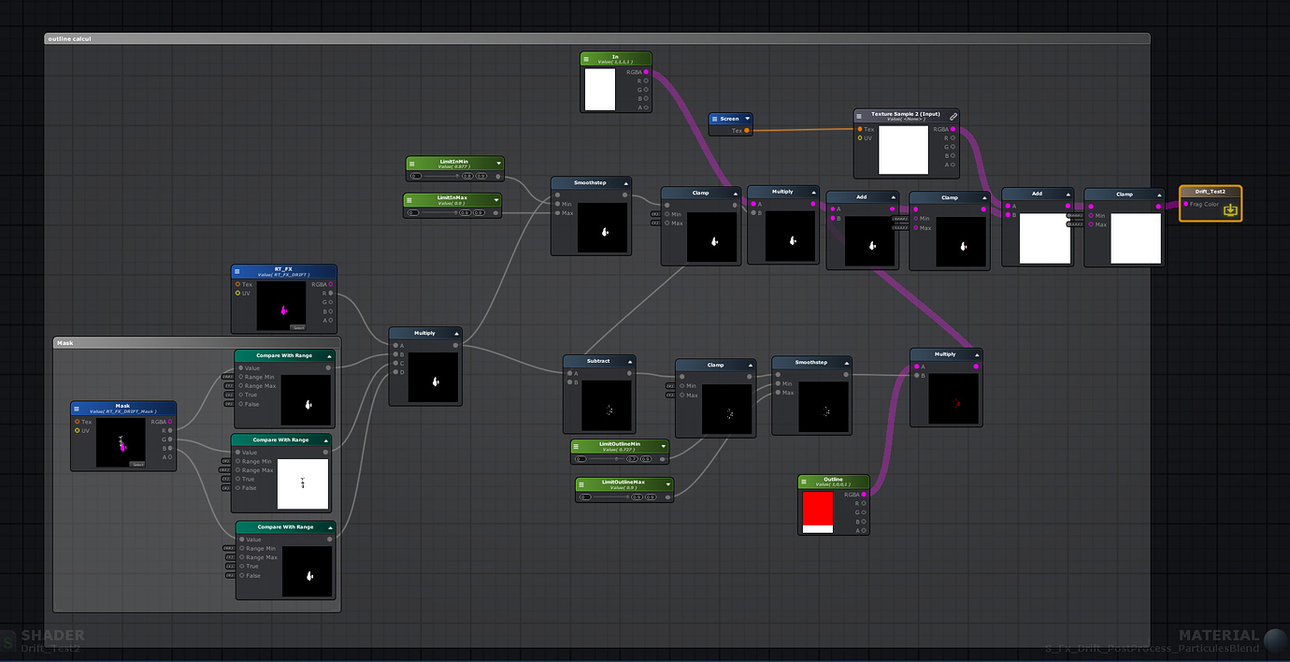Click the hamburger icon on the Outline color node
1290x662 pixels.
pos(804,482)
